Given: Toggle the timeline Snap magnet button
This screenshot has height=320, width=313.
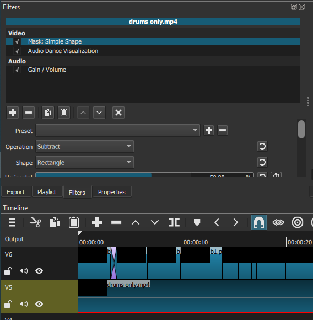Looking at the screenshot, I should coord(259,222).
